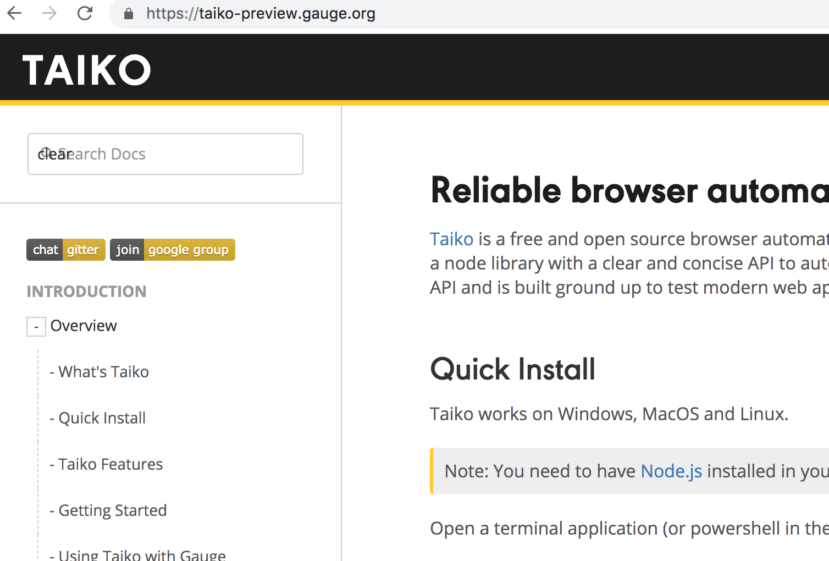Viewport: 829px width, 561px height.
Task: Click the browser forward arrow
Action: point(49,13)
